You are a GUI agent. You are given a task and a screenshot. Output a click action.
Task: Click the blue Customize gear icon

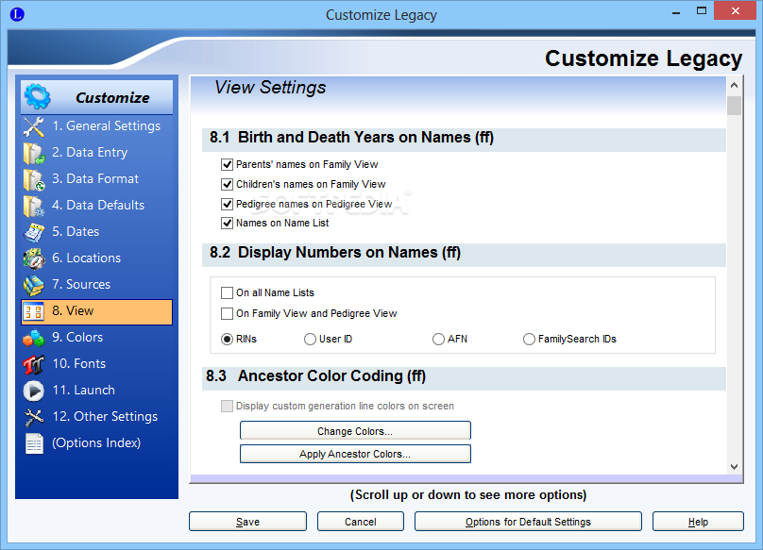click(38, 96)
